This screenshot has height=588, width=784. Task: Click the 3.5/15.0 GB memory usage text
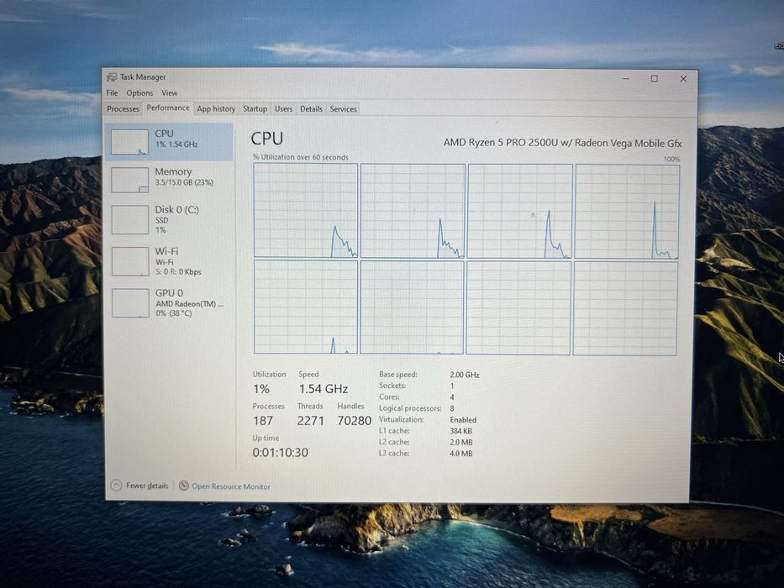(x=184, y=182)
